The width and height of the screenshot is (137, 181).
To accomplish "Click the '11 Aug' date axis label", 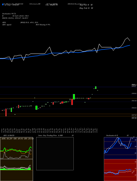I will click(x=33, y=131).
